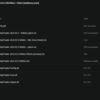Screen dimensions: 100x100
Task: Click 'DLL File' type beside Config.dll
Action: tap(87, 68)
